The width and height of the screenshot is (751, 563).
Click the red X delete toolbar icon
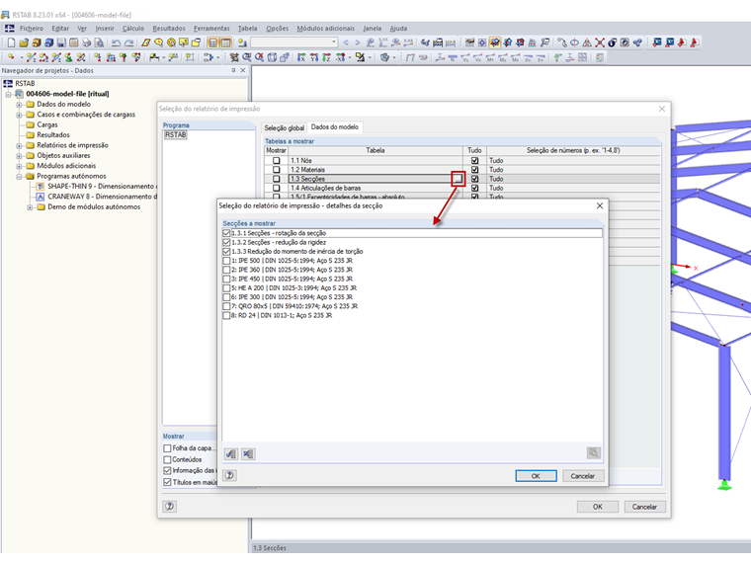[600, 42]
